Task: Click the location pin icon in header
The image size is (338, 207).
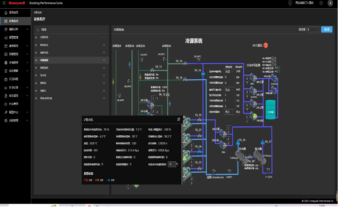Action: pyautogui.click(x=290, y=3)
